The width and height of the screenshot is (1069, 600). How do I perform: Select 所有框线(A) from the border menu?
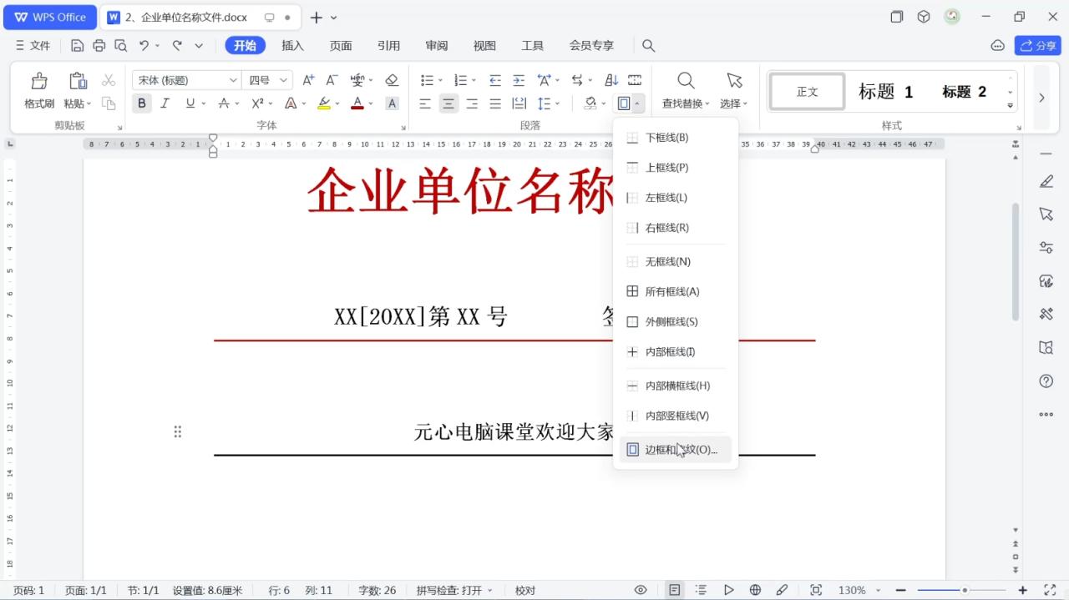(x=676, y=292)
